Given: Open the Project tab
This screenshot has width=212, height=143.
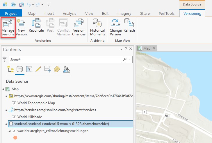Looking at the screenshot, I should tap(11, 13).
